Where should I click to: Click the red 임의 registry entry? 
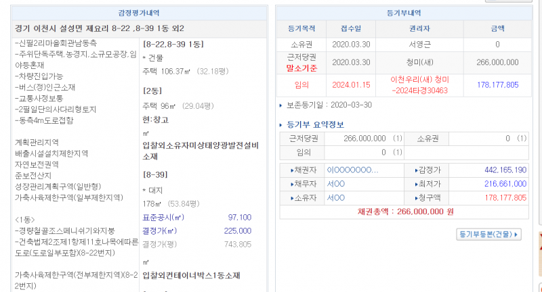[x=302, y=84]
